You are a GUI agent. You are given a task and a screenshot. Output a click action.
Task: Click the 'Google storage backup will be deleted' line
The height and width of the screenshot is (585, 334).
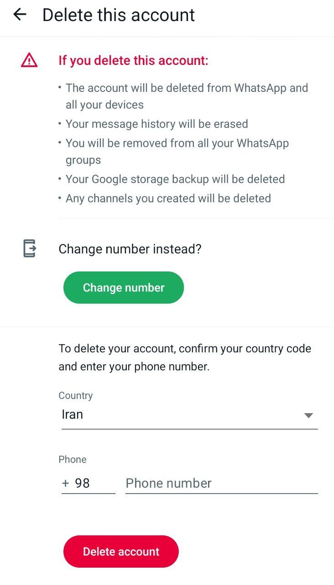pyautogui.click(x=175, y=179)
